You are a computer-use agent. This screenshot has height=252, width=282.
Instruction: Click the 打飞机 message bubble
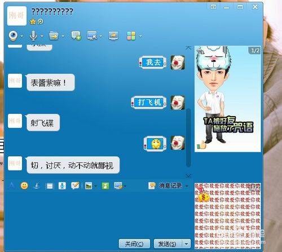click(x=149, y=103)
